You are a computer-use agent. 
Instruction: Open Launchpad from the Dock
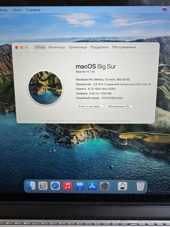pos(43,185)
